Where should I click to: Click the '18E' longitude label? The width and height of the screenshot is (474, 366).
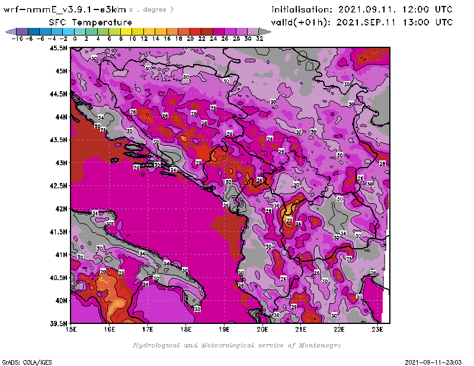pyautogui.click(x=186, y=329)
